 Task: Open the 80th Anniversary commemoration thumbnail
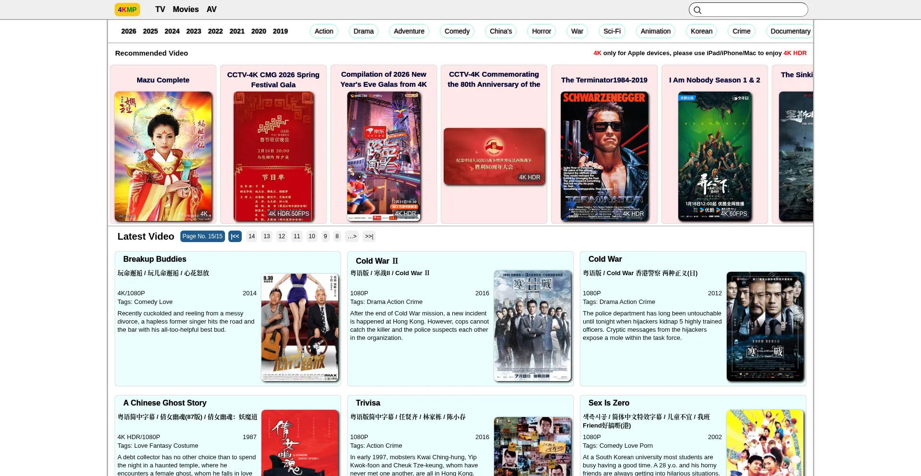tap(494, 156)
